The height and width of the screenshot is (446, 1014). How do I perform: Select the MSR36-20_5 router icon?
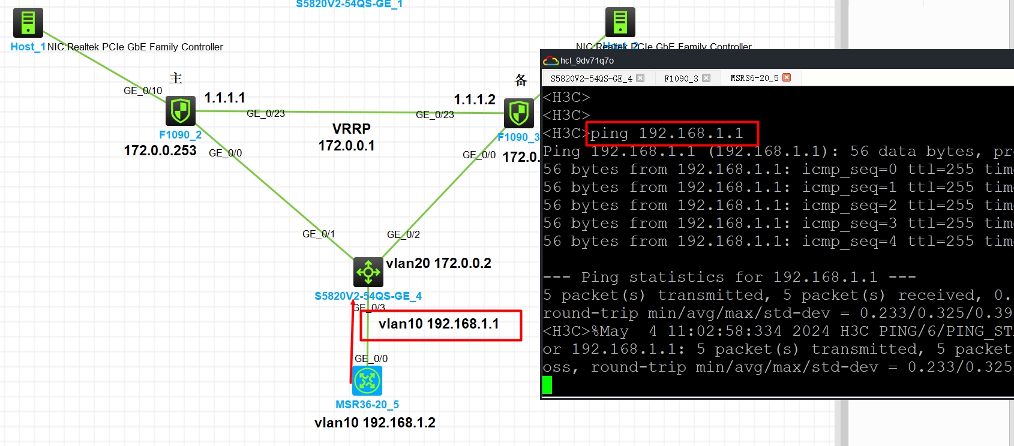[x=367, y=381]
